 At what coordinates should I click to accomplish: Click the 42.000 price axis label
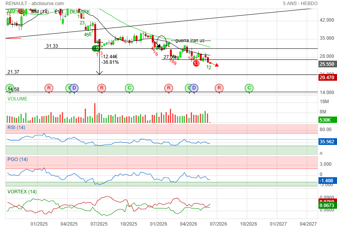click(x=327, y=20)
